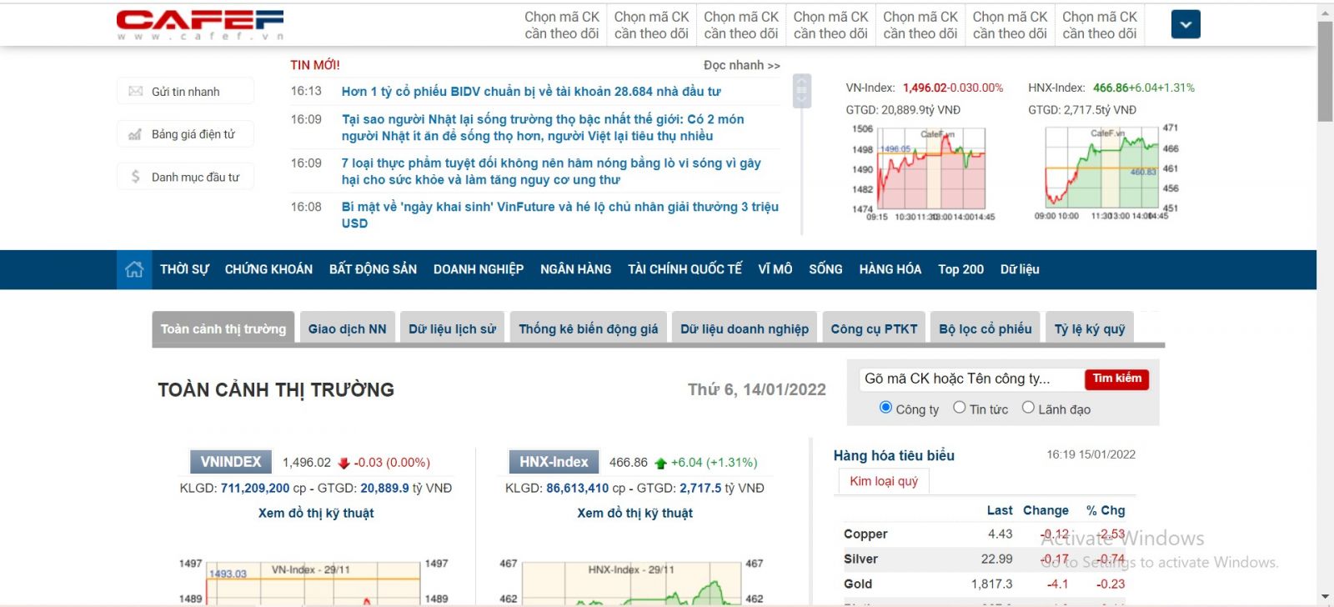Screen dimensions: 1334x607
Task: Open the NGÂN HÀNG menu
Action: (575, 269)
